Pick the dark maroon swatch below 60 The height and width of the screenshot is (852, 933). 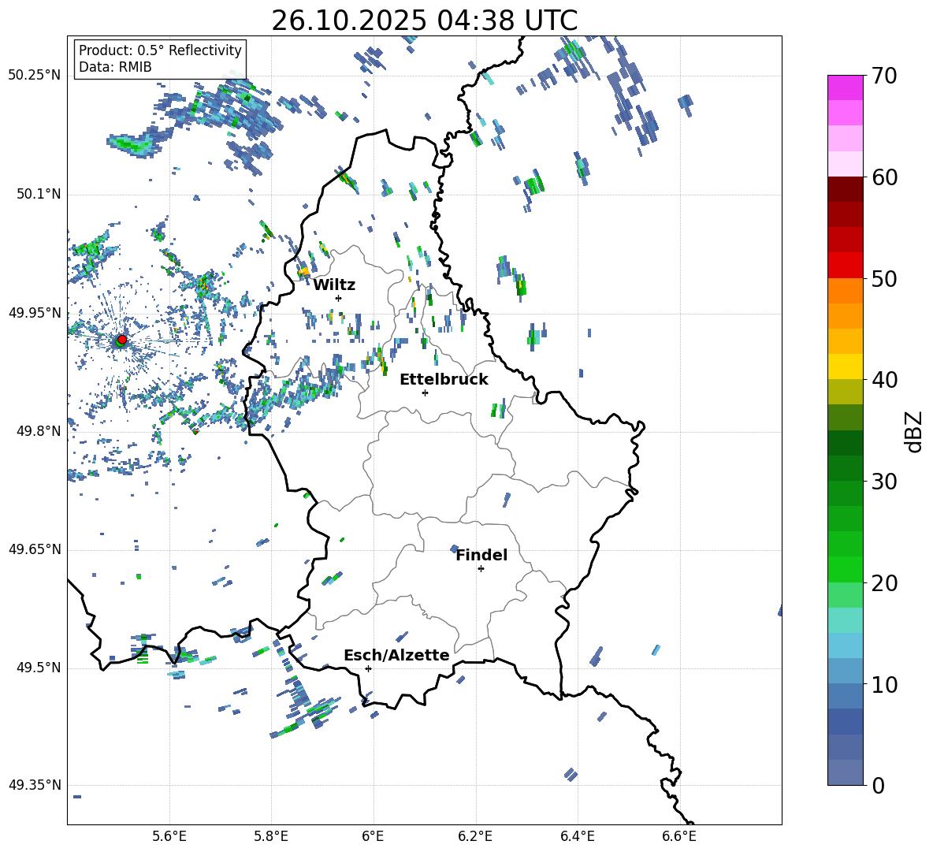point(846,189)
